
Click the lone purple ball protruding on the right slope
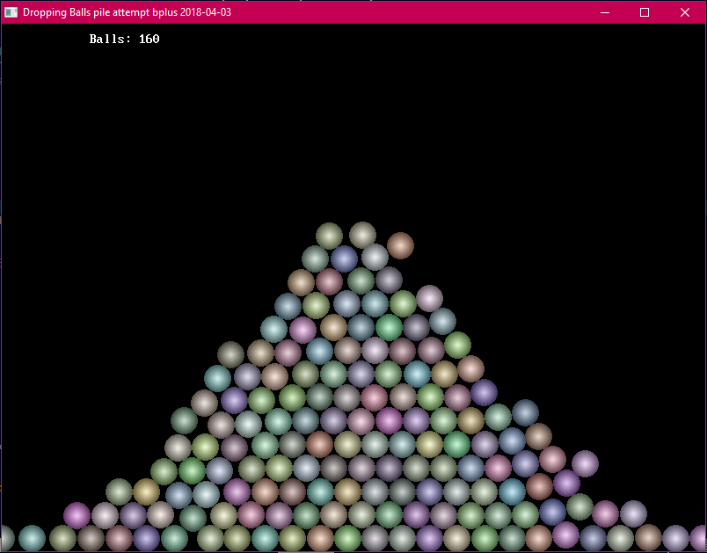click(585, 463)
